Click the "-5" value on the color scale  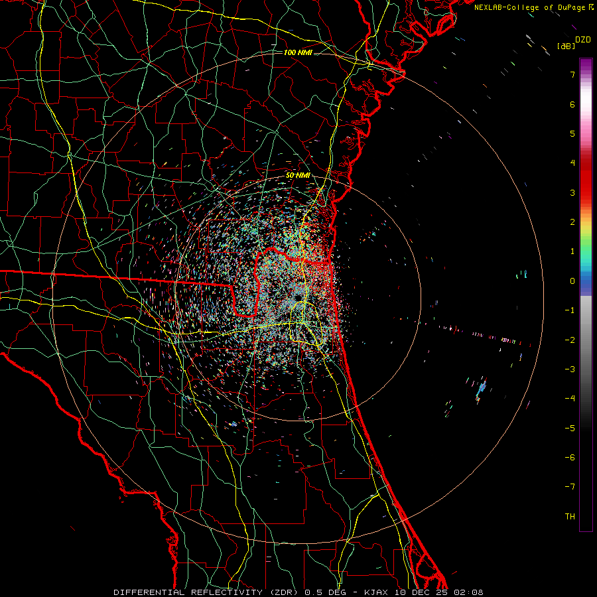point(570,429)
